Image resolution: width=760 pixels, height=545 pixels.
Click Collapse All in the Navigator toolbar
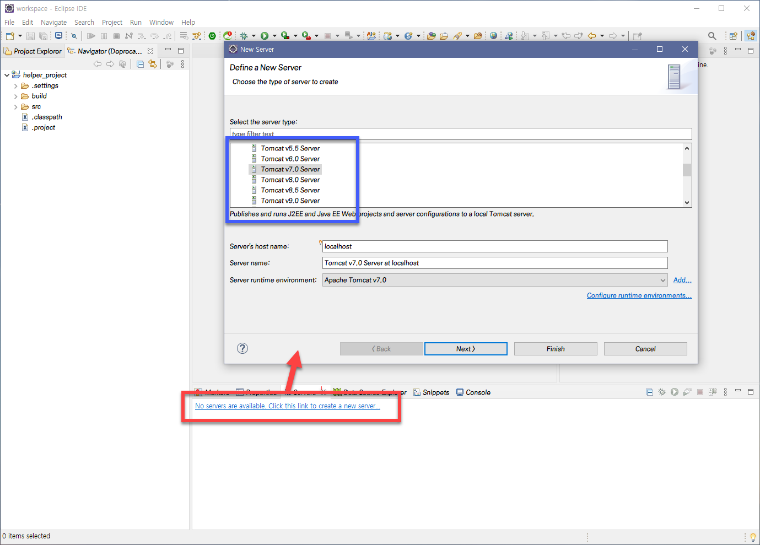coord(140,64)
